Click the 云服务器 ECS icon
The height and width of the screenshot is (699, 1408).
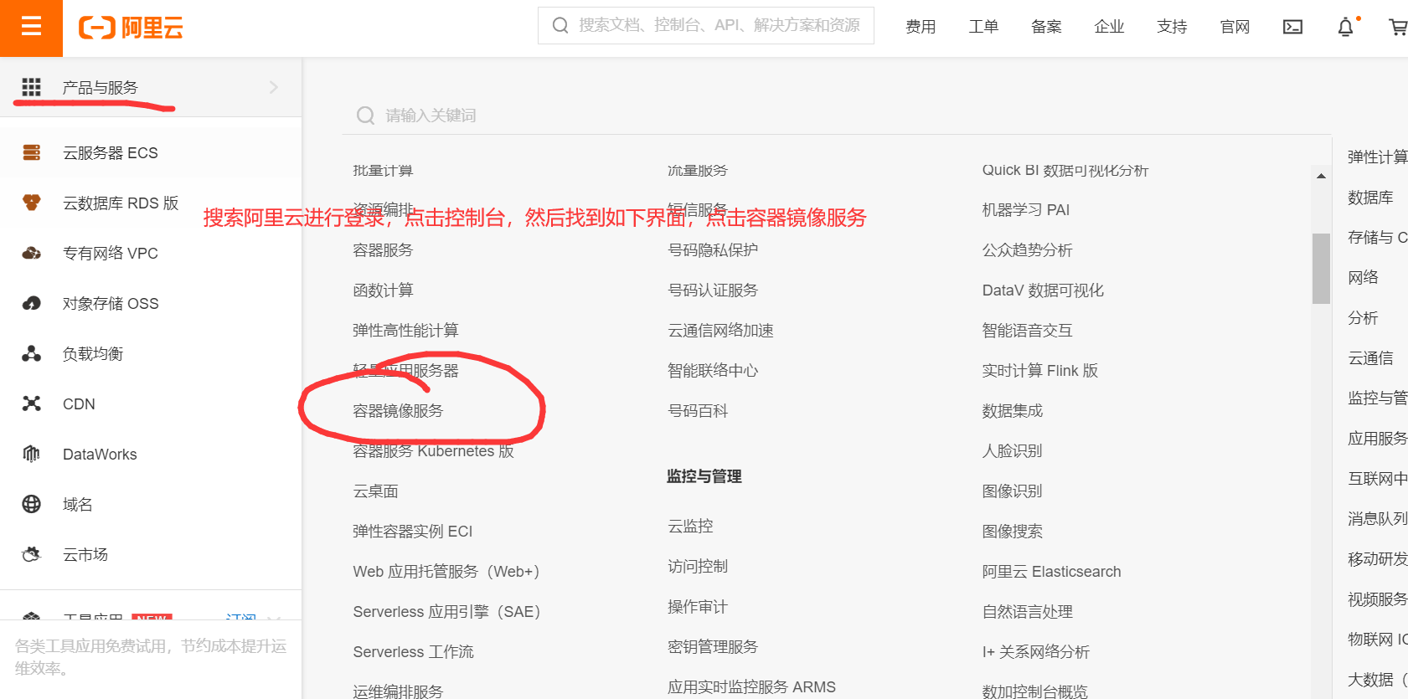(31, 152)
